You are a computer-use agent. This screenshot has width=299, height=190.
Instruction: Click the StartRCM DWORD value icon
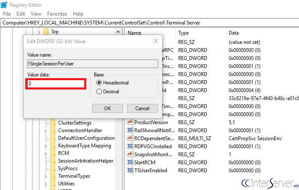coord(130,162)
